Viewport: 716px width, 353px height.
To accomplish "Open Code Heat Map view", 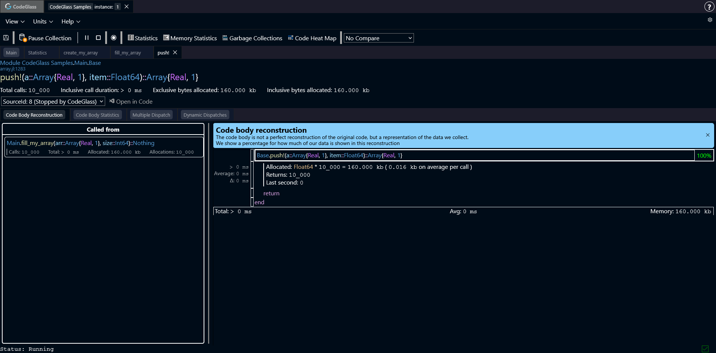I will [312, 38].
